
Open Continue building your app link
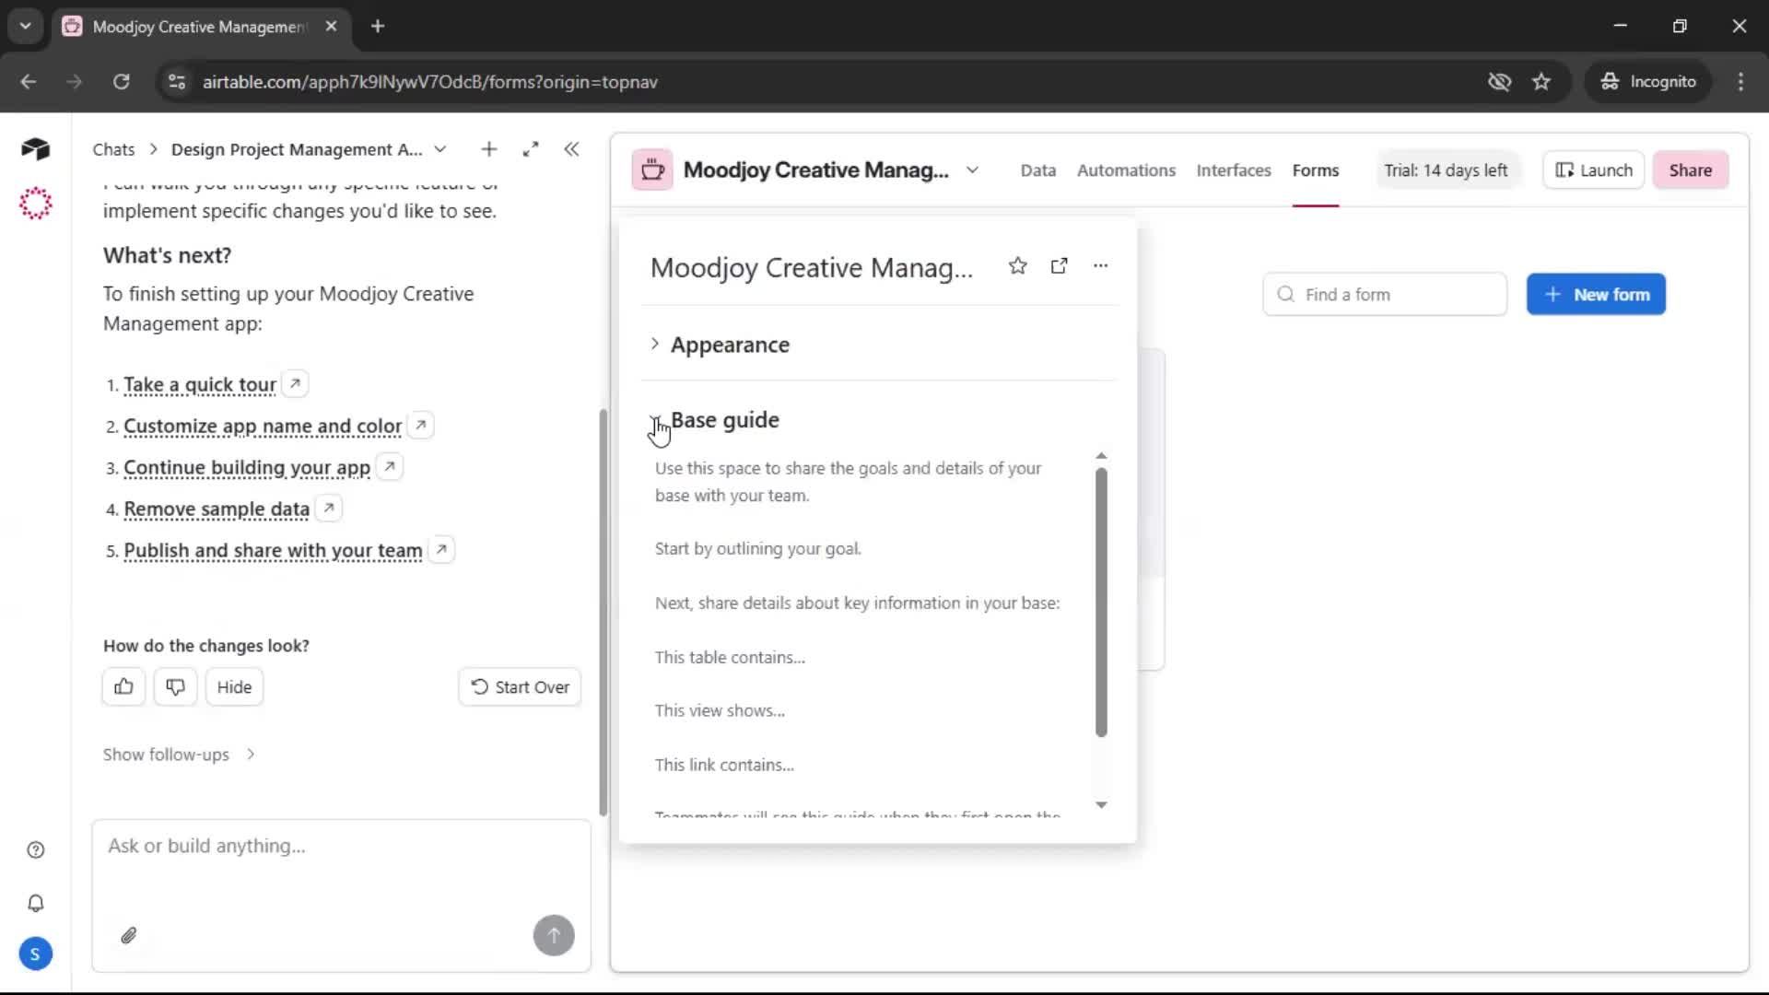(x=247, y=467)
